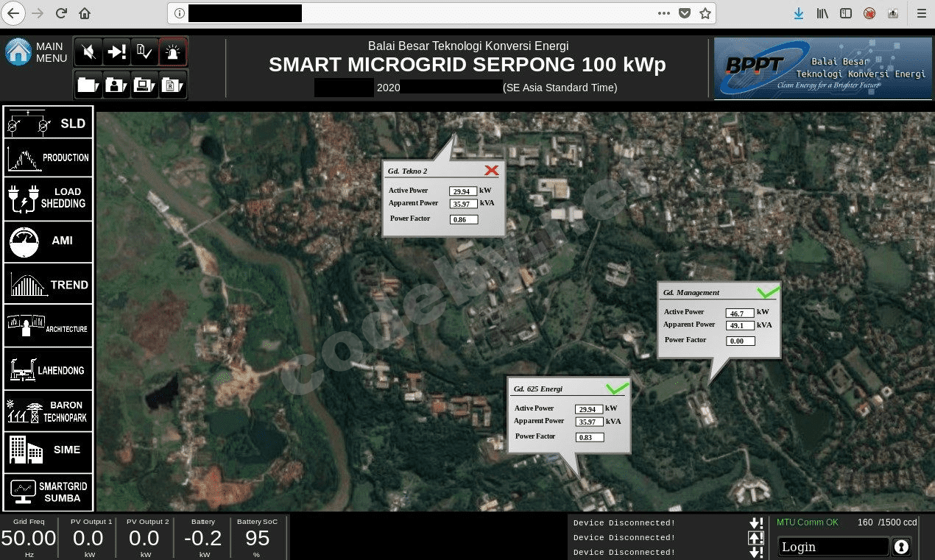Screen dimensions: 935x560
Task: Open the Lahendong site view
Action: tap(48, 369)
